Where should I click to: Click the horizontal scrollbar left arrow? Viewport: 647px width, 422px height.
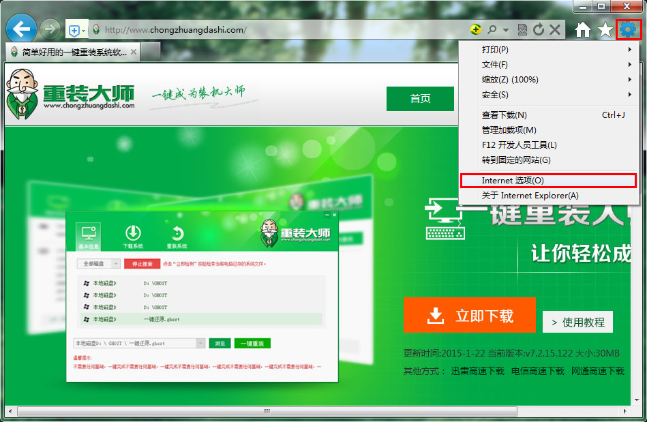pos(10,411)
